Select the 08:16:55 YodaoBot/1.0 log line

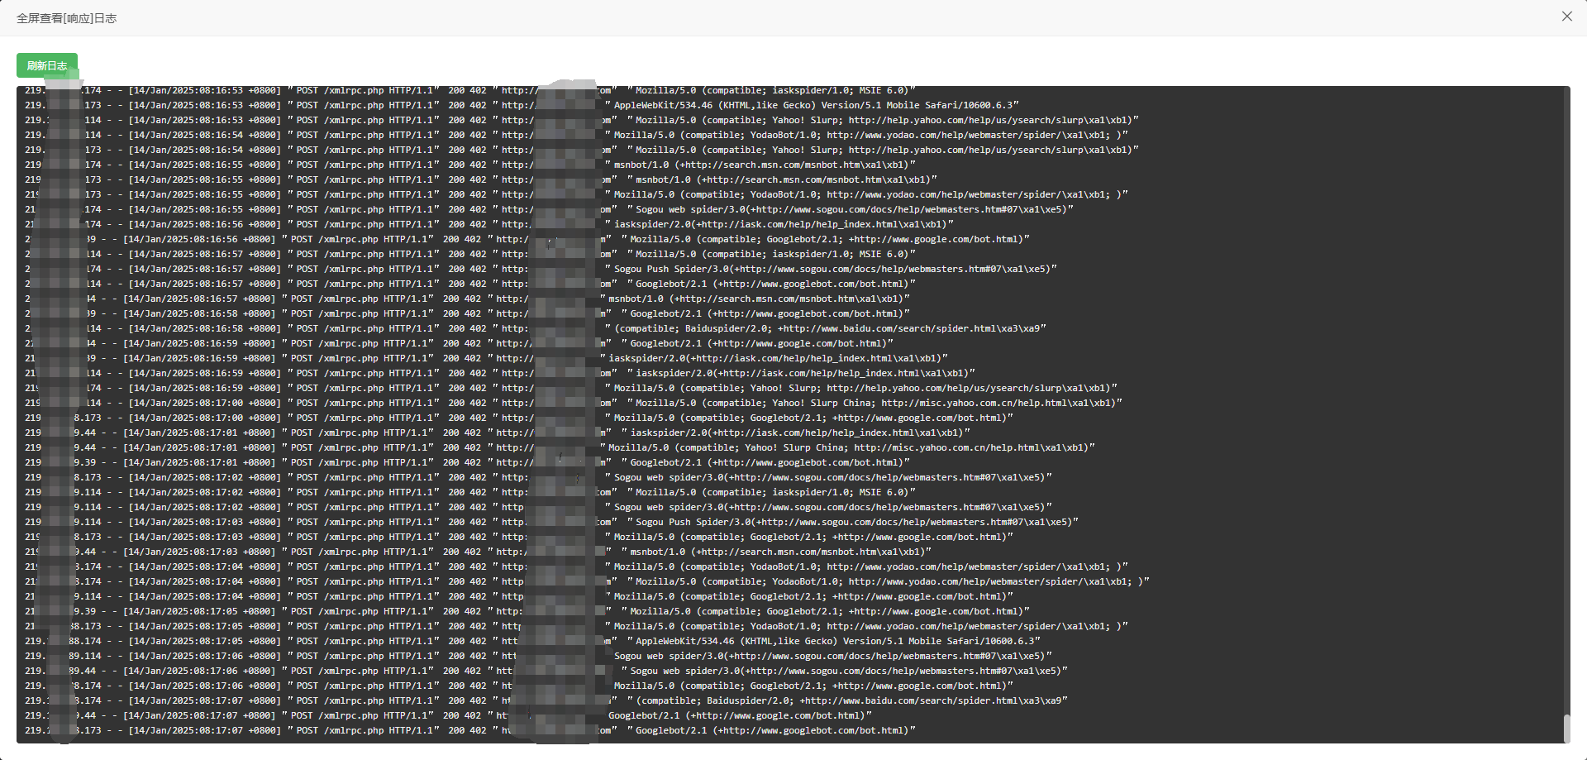[x=576, y=194]
